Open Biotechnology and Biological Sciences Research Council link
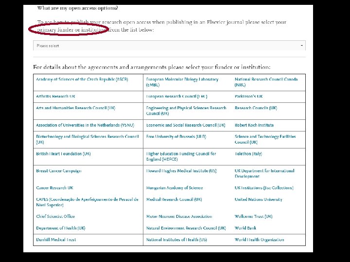This screenshot has width=350, height=262. 87,139
